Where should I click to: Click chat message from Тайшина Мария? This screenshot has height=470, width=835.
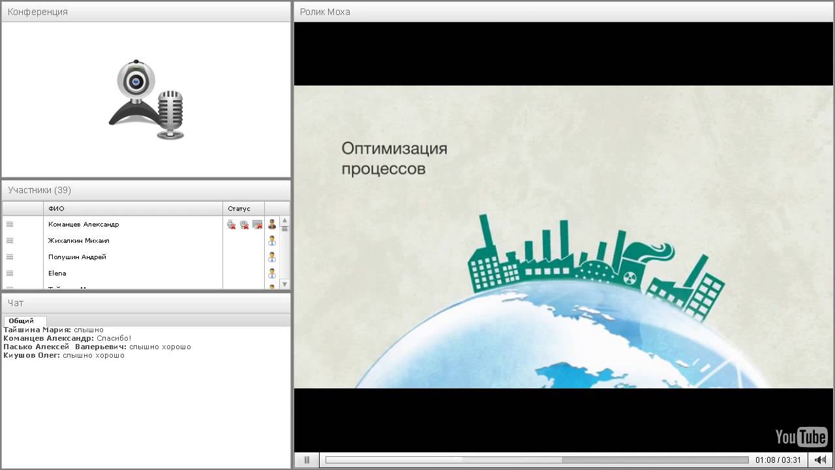53,330
